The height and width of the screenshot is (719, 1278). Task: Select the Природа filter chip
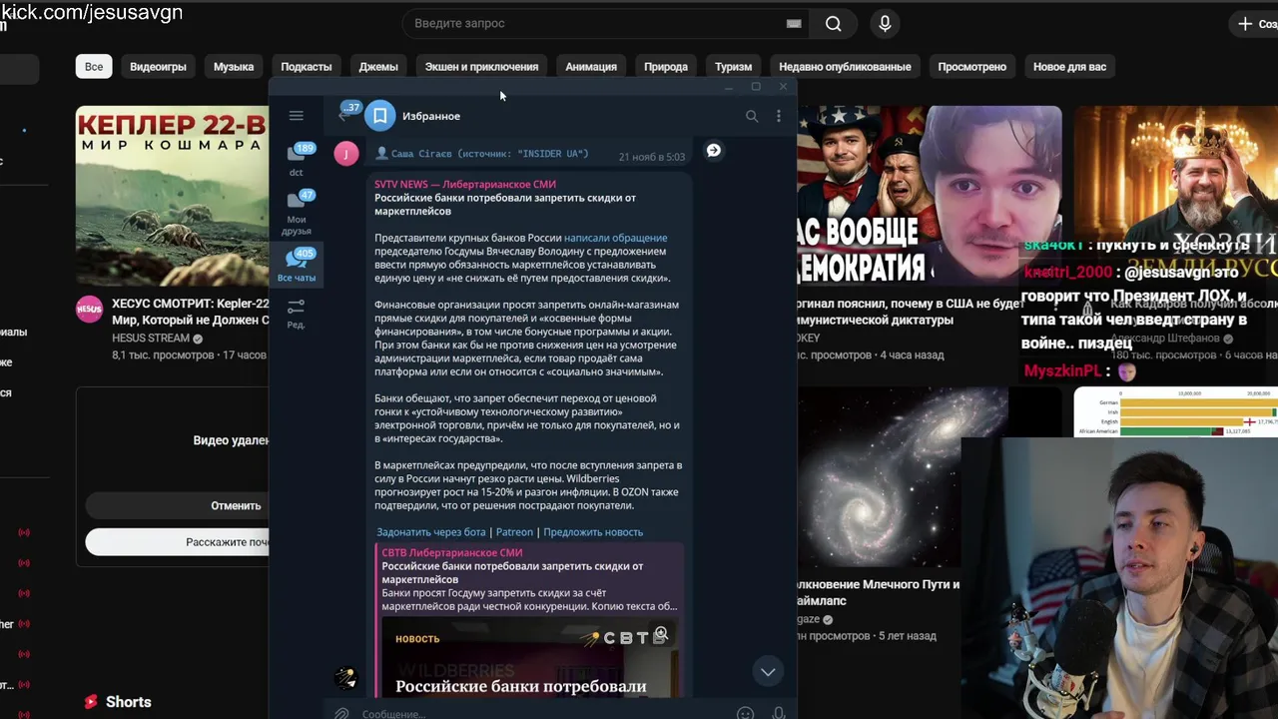(666, 67)
